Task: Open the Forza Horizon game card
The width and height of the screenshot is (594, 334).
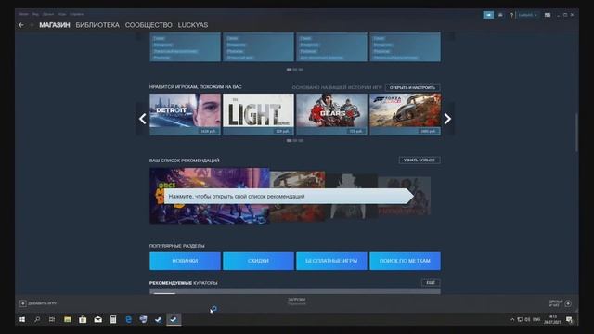Action: pyautogui.click(x=405, y=114)
